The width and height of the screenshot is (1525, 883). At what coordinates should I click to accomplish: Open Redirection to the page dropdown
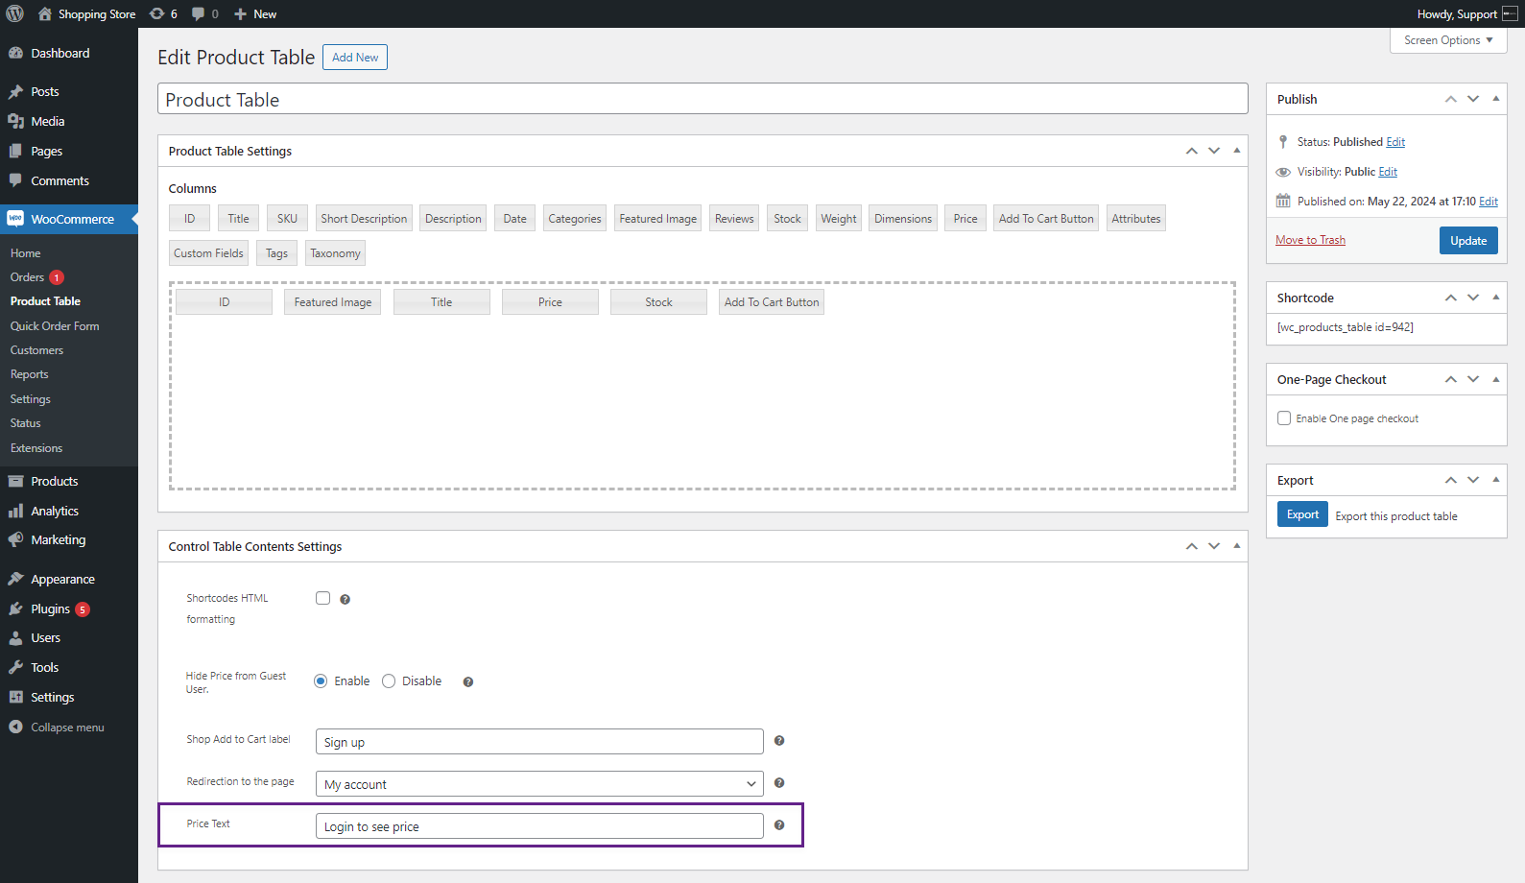coord(539,783)
